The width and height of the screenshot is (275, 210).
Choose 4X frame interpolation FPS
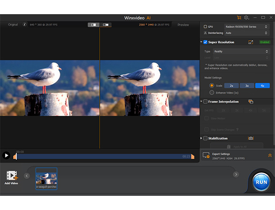click(x=251, y=111)
